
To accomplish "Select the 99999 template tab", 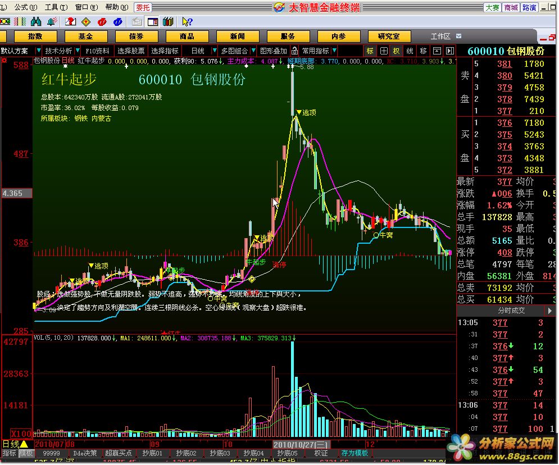I will pos(51,453).
